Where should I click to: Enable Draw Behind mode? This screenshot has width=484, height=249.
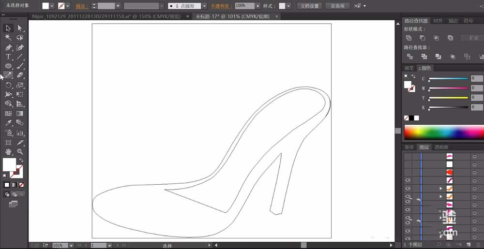click(x=14, y=194)
